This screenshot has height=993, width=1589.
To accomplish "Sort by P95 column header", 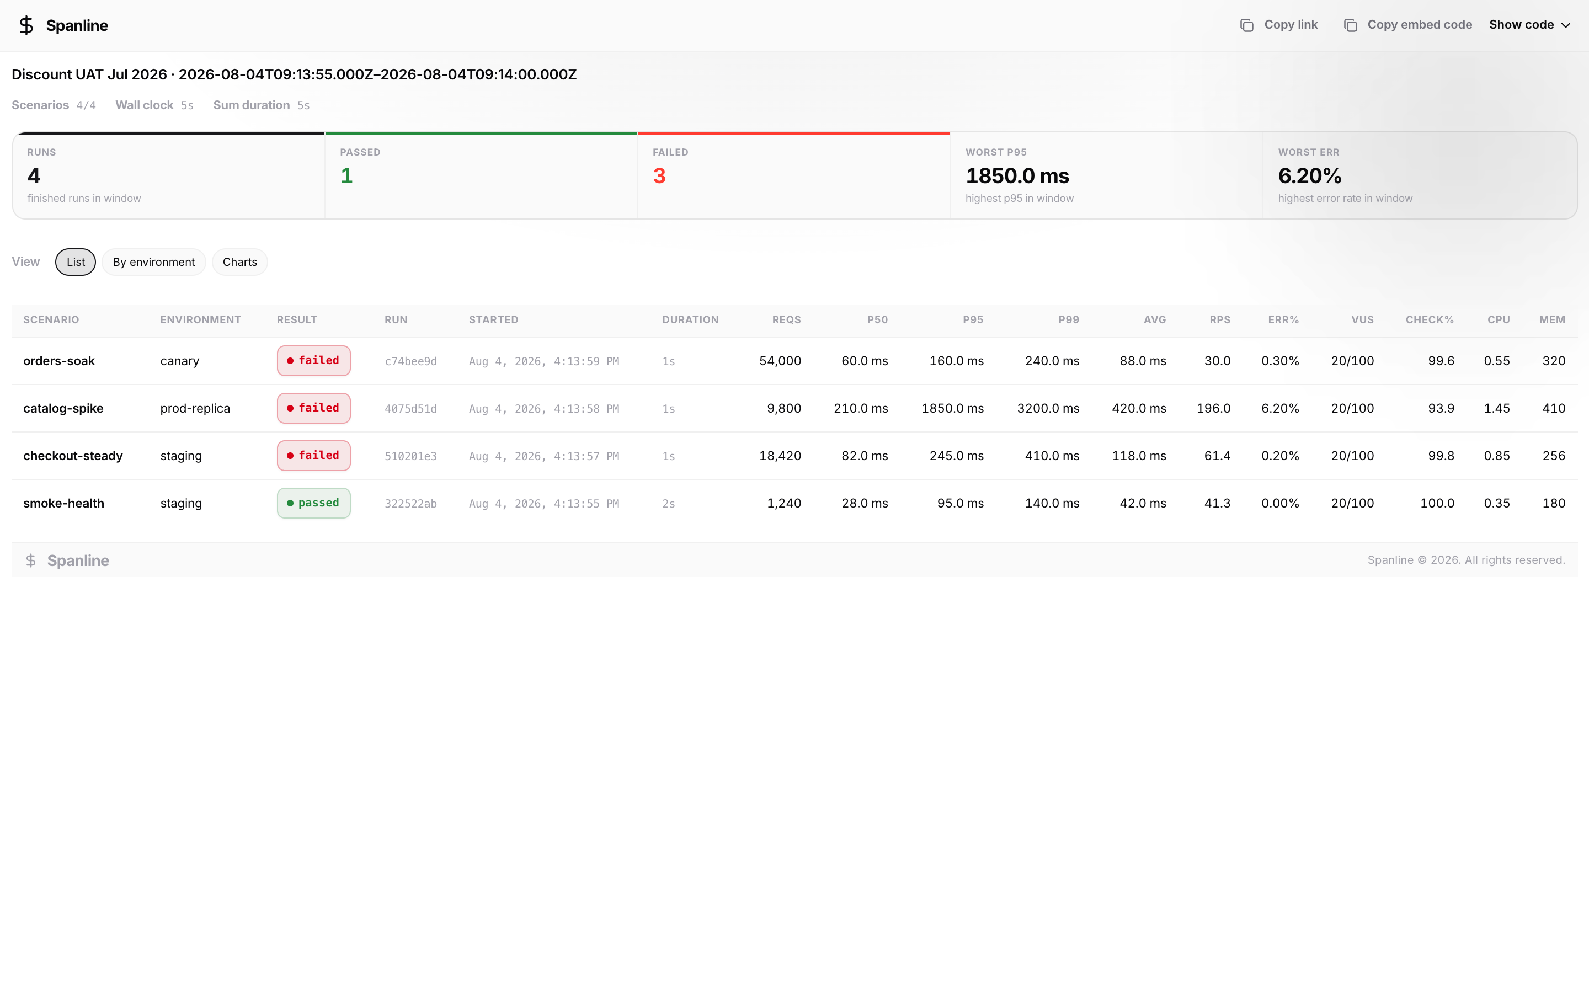I will tap(973, 320).
